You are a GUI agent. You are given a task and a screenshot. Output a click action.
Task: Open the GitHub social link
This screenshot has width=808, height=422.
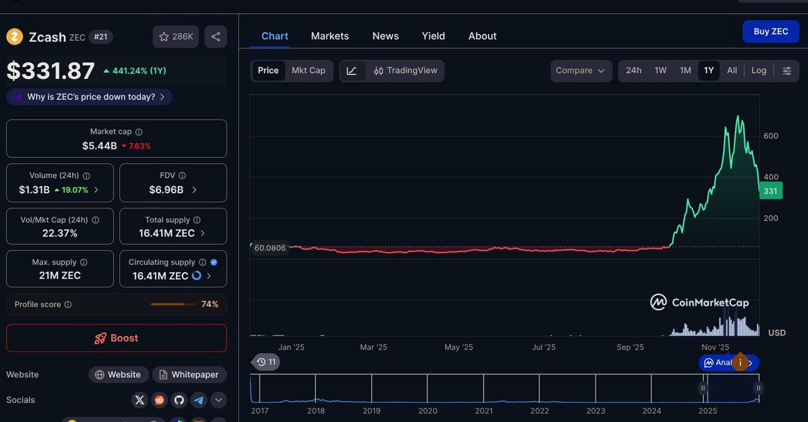point(179,400)
